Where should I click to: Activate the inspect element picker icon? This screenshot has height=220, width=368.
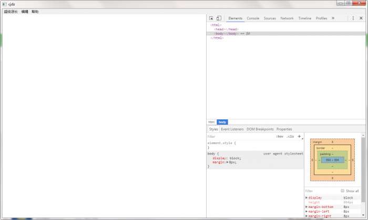(211, 18)
